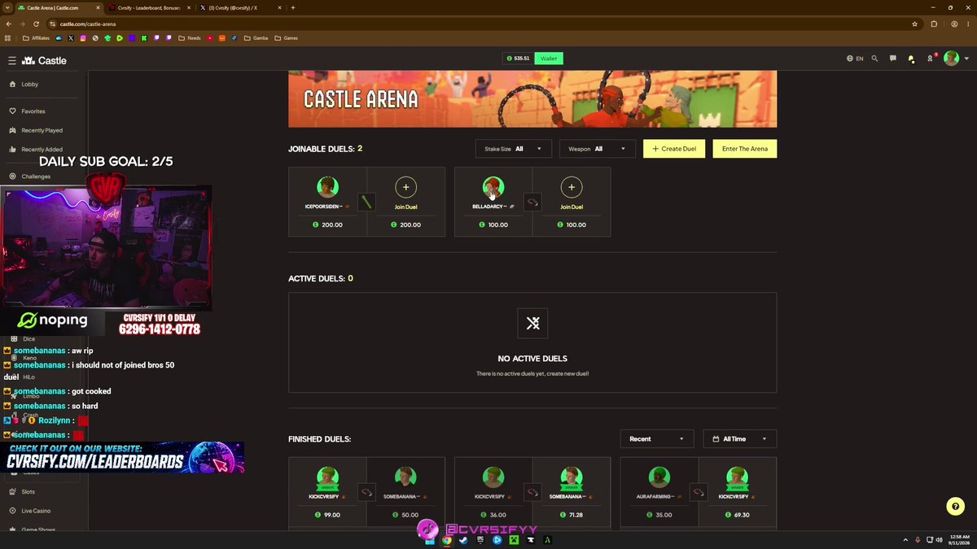Click the Create Duel button
Screen dimensions: 977x549
tap(674, 149)
